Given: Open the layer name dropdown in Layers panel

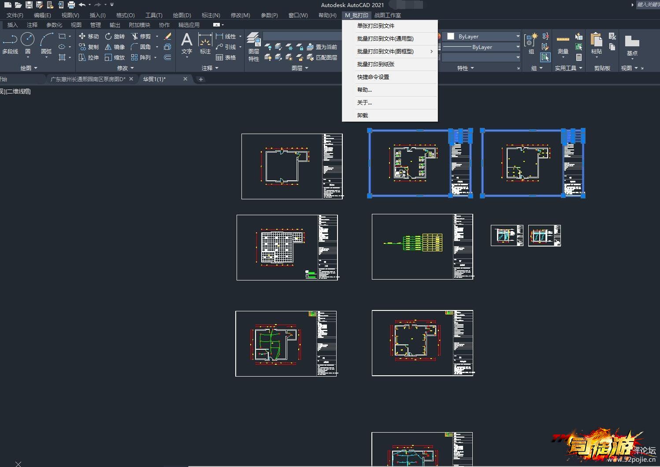Looking at the screenshot, I should point(302,36).
